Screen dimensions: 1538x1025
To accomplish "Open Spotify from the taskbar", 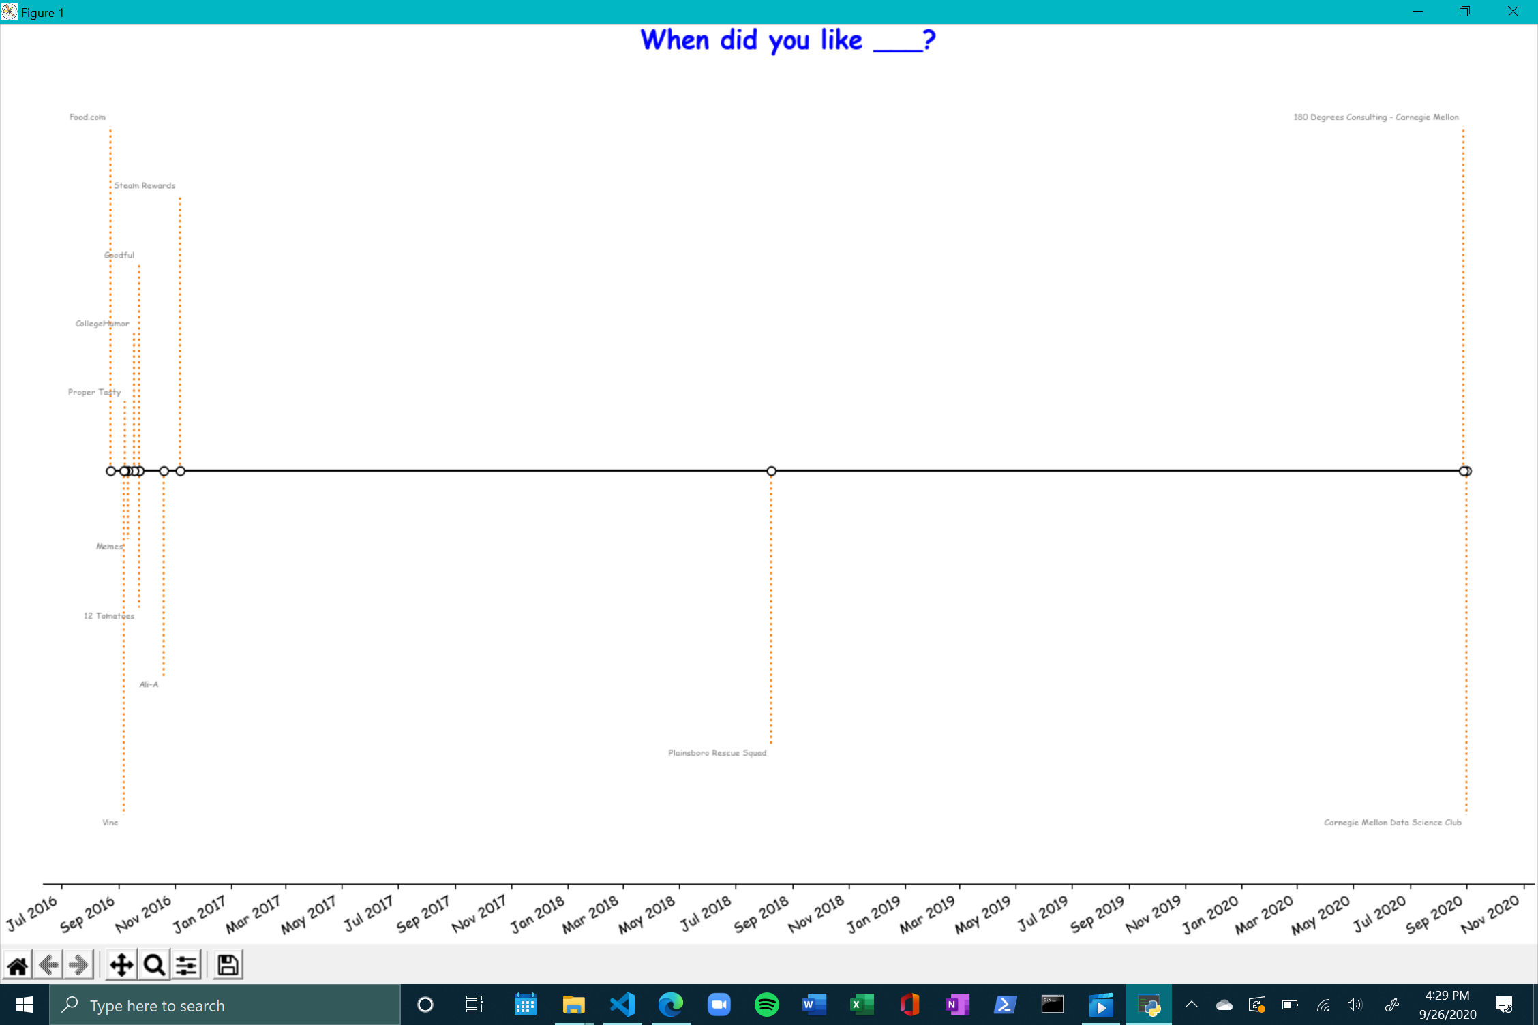I will [767, 1005].
